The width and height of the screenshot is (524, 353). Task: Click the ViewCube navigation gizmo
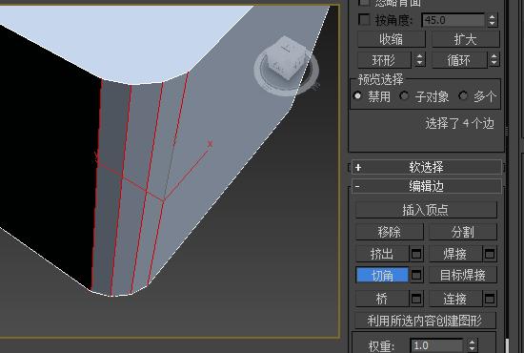point(286,66)
